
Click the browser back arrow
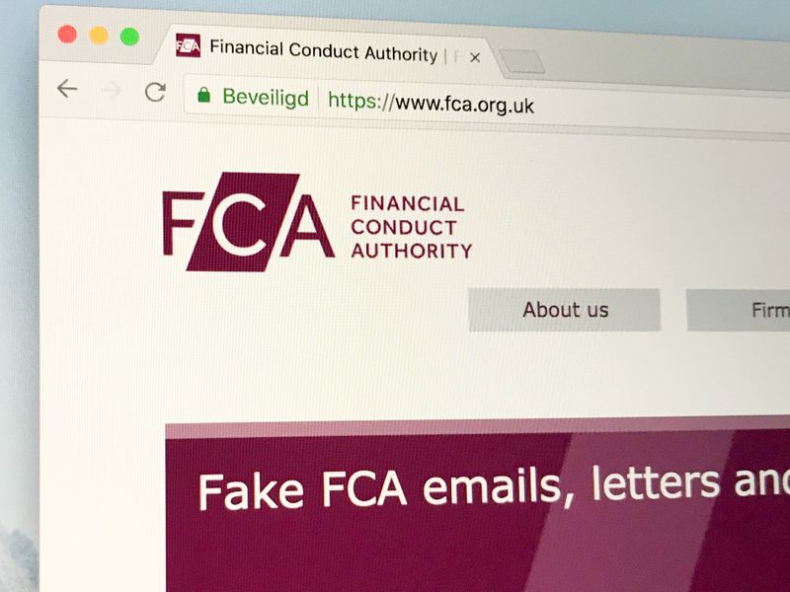tap(67, 89)
